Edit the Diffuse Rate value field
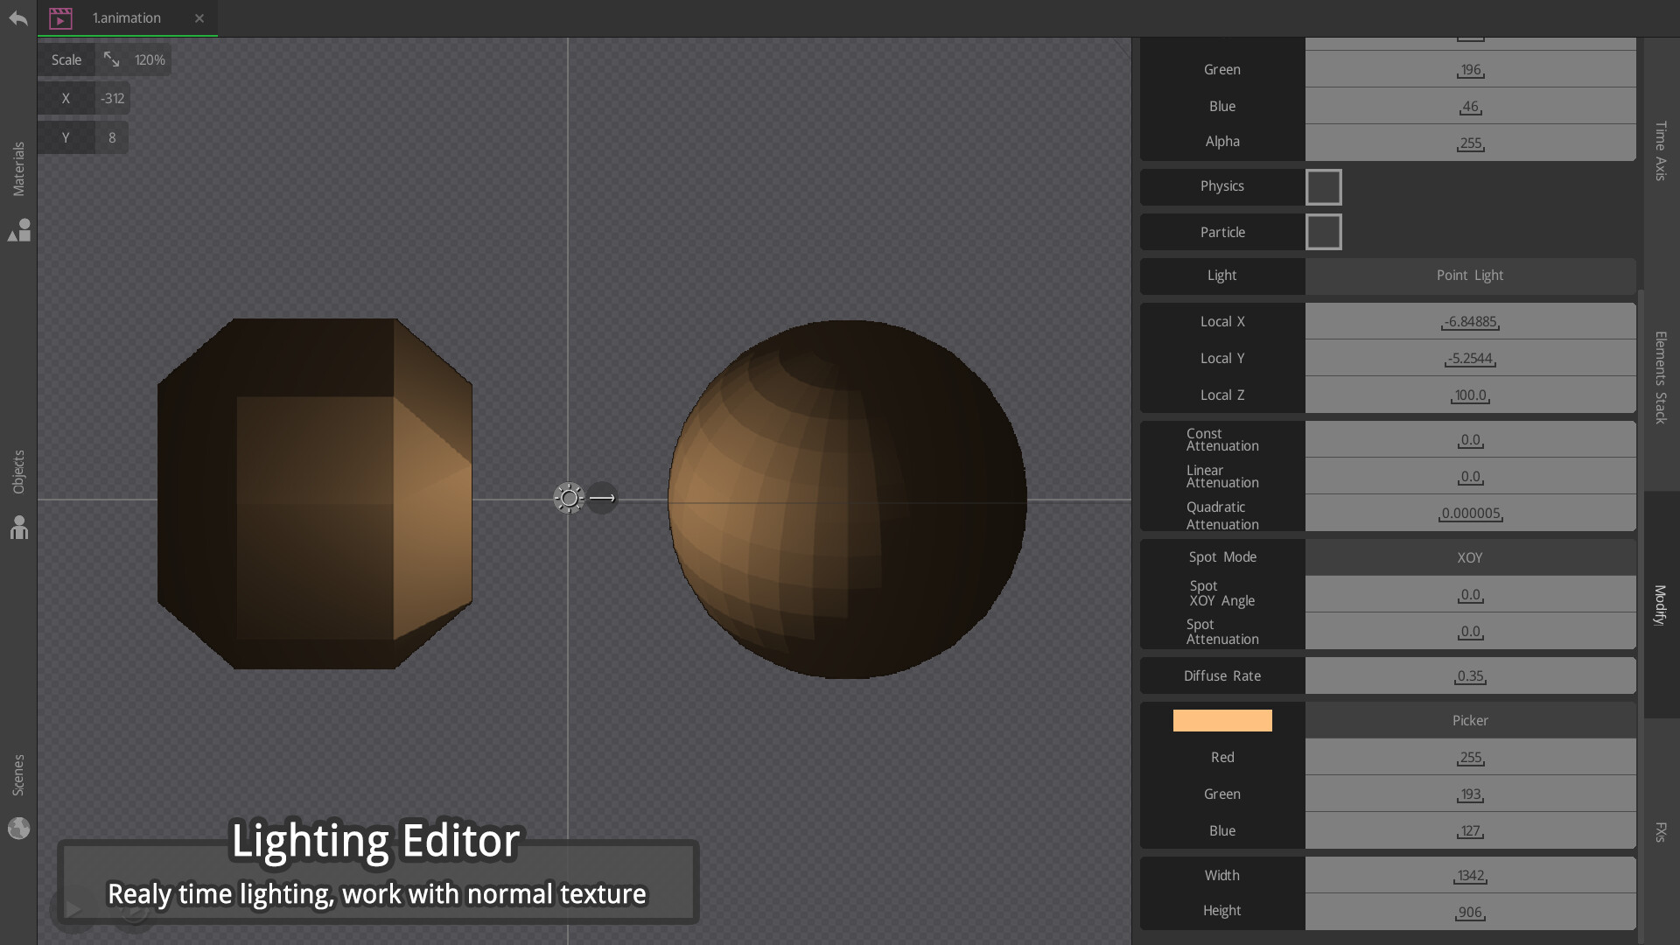1680x945 pixels. pos(1470,675)
